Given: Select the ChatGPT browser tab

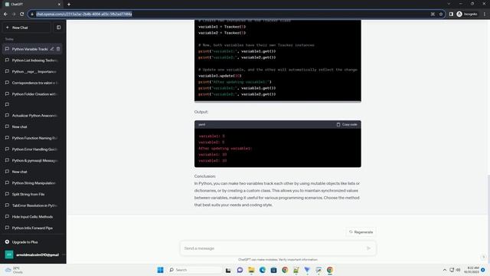Looking at the screenshot, I should tap(31, 5).
